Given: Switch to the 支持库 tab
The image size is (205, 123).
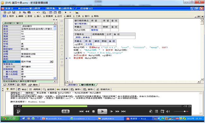Looking at the screenshot, I should point(9,85).
